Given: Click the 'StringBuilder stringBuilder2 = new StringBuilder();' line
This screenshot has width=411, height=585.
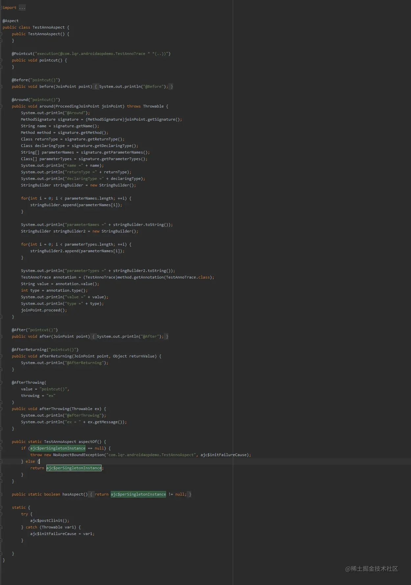Looking at the screenshot, I should click(80, 231).
